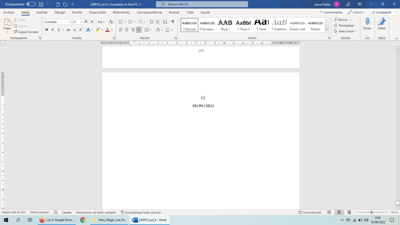Screen dimensions: 400x225
Task: Click the zoom slider in status bar
Action: coord(371,212)
